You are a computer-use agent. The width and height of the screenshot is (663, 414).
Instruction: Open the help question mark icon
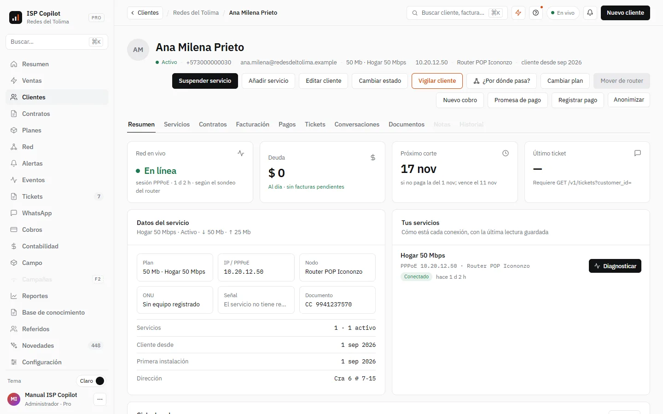coord(536,13)
